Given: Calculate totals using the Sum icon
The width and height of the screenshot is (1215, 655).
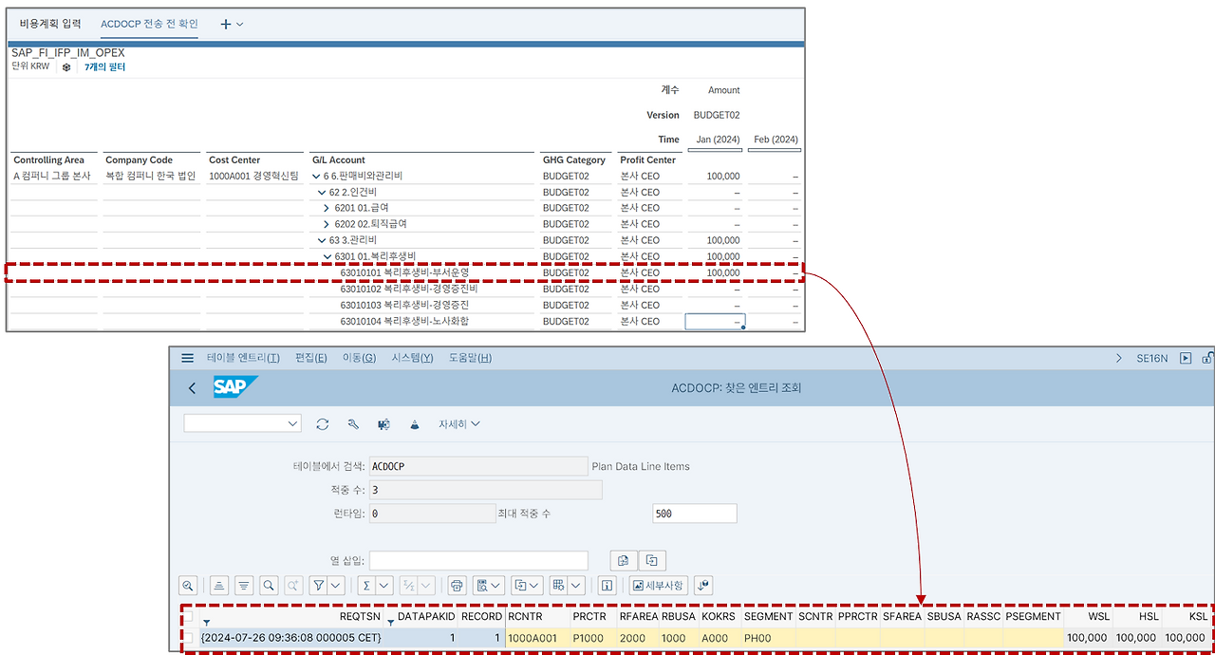Looking at the screenshot, I should [x=366, y=586].
